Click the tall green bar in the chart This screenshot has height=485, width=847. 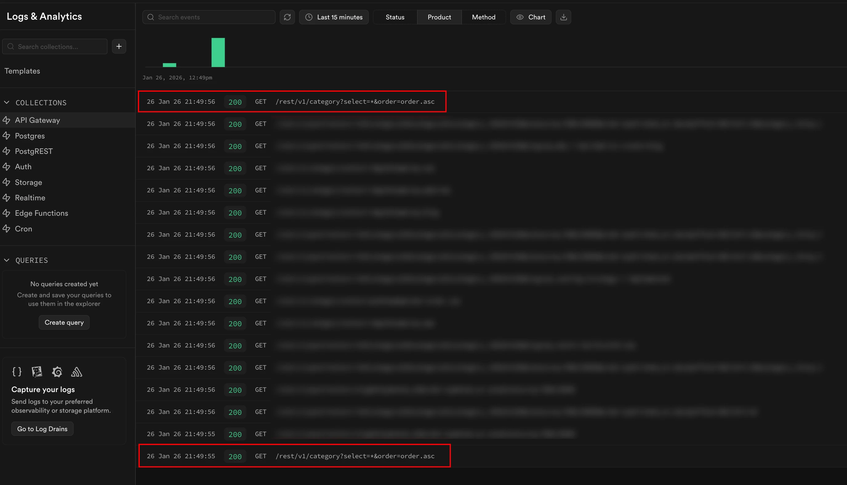click(218, 52)
